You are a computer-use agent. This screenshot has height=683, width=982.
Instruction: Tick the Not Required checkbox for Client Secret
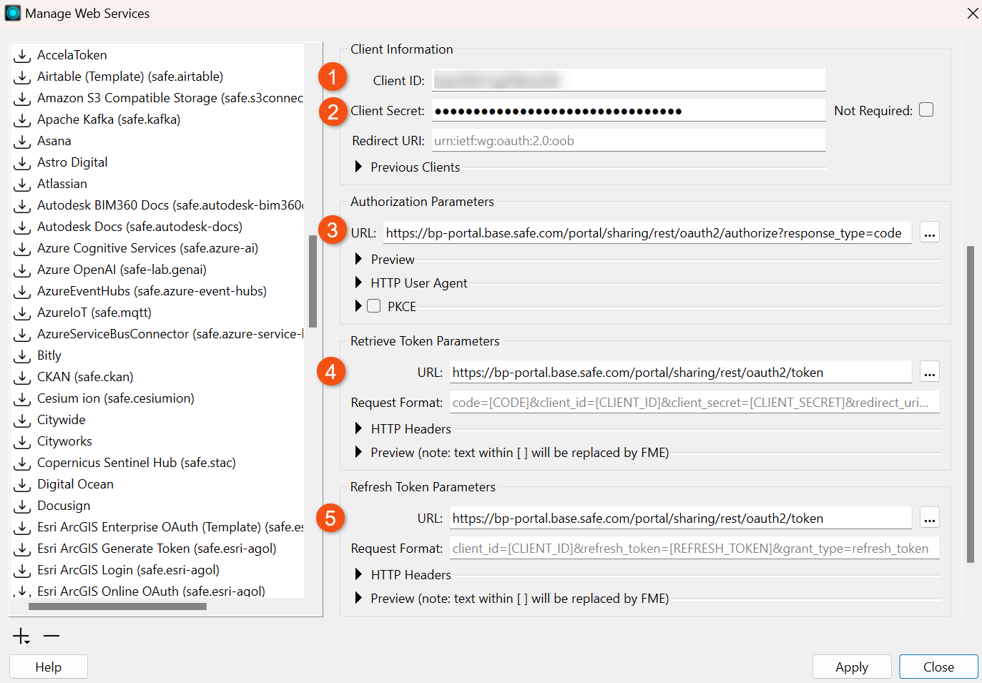926,110
